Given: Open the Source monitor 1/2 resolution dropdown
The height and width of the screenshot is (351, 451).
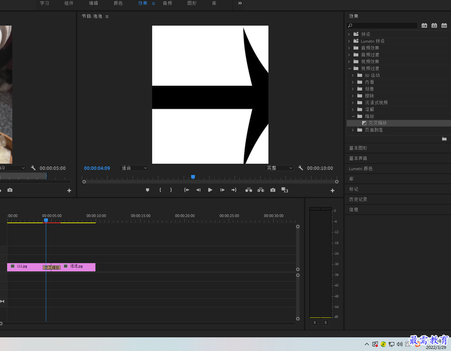Looking at the screenshot, I should tap(13, 168).
